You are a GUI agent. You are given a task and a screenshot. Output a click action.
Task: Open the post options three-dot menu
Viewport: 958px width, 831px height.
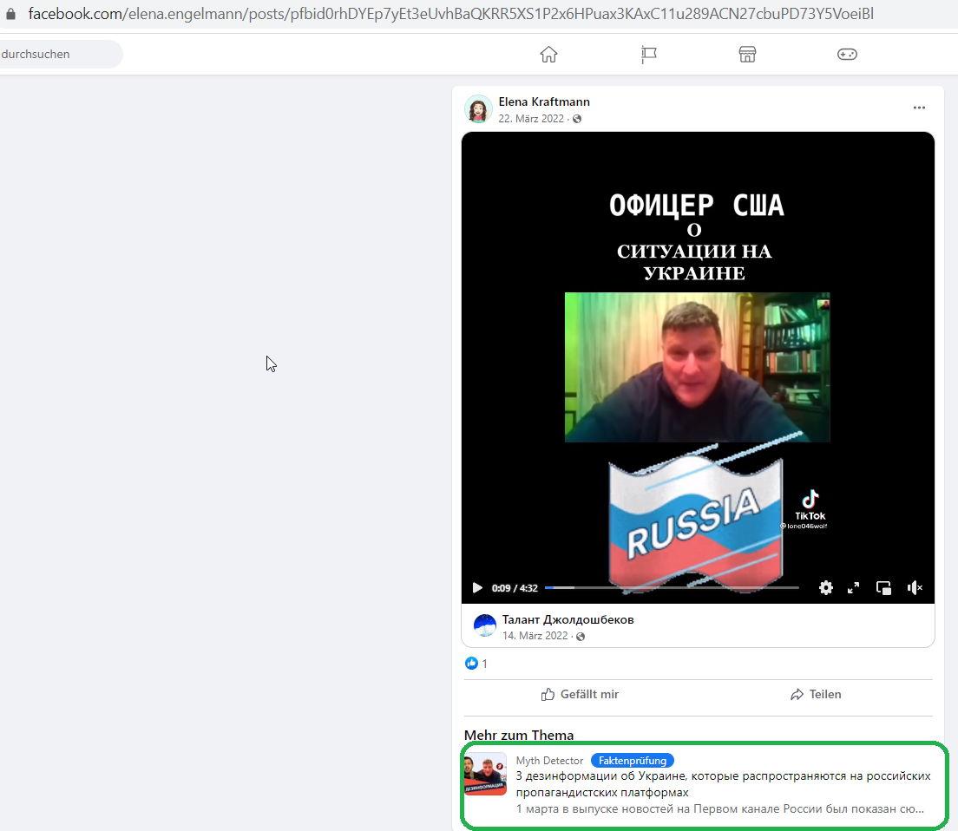(919, 108)
